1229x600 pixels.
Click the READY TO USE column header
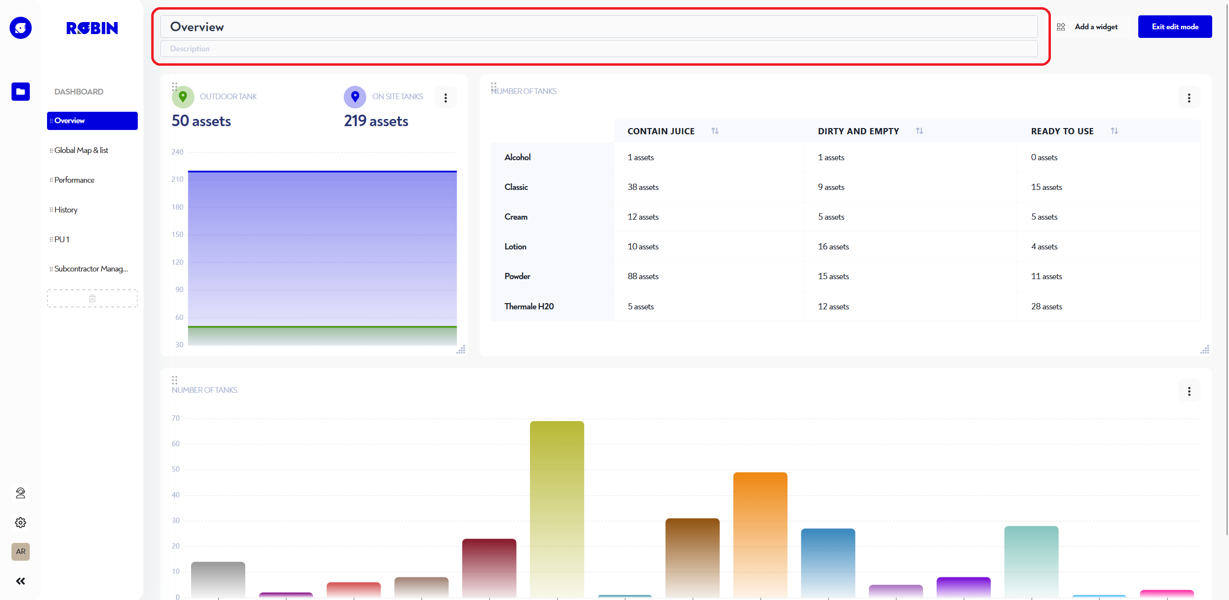(1062, 131)
